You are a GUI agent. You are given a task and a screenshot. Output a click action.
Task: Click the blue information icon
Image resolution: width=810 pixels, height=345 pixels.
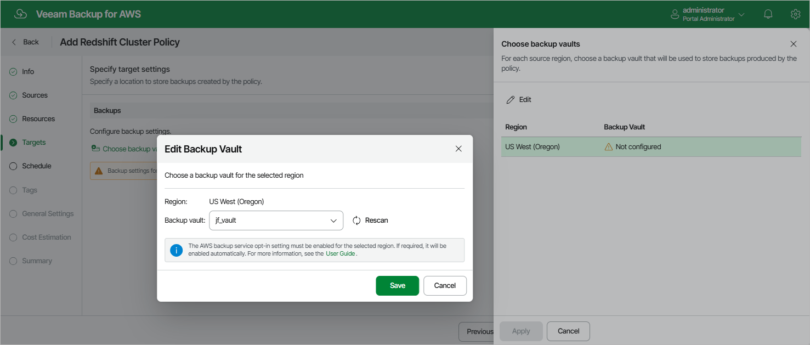pyautogui.click(x=176, y=250)
